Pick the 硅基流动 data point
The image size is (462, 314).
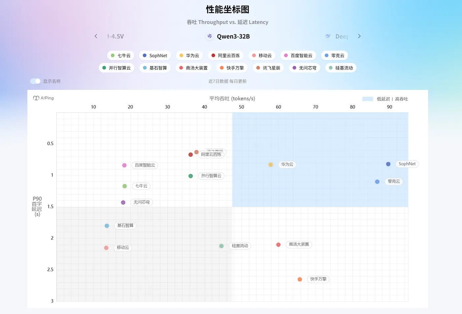tap(221, 246)
